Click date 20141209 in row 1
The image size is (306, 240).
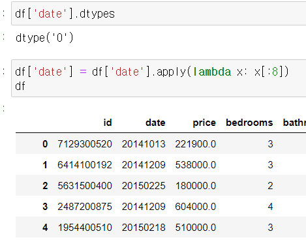(144, 165)
